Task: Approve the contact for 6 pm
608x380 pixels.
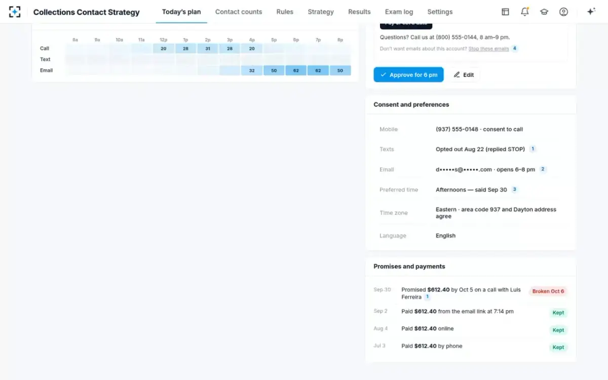Action: tap(409, 74)
